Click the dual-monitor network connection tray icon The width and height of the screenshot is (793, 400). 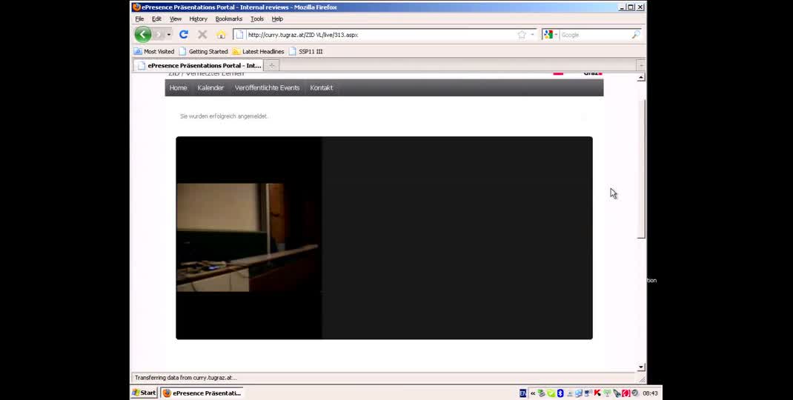579,393
